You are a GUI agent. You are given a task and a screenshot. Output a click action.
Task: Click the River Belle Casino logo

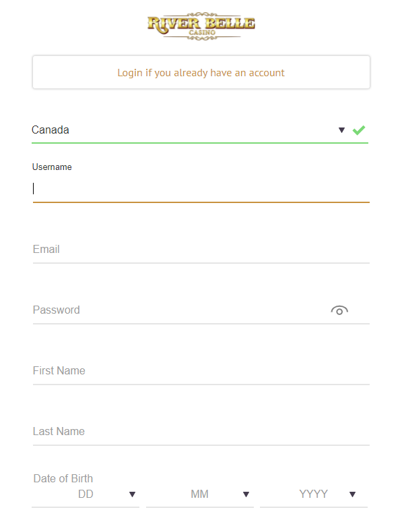coord(201,26)
